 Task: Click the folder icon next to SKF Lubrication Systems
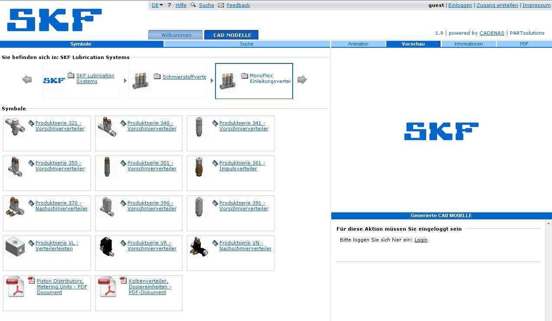pyautogui.click(x=71, y=76)
